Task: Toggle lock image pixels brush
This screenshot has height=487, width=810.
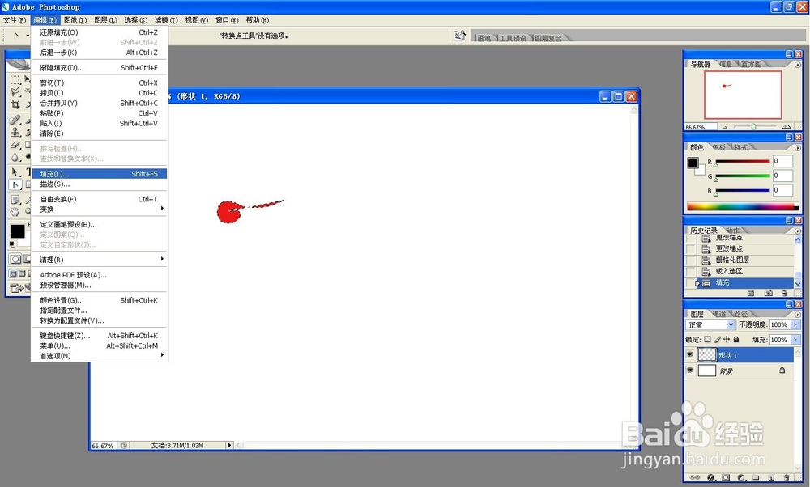Action: (717, 340)
